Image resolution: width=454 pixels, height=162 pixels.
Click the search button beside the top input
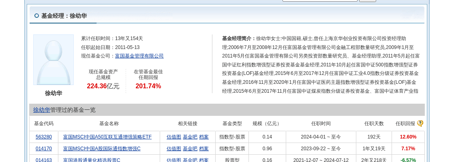coord(368,0)
